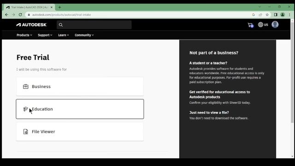The height and width of the screenshot is (166, 295).
Task: Open 'Get verified for educational access' link
Action: [219, 95]
